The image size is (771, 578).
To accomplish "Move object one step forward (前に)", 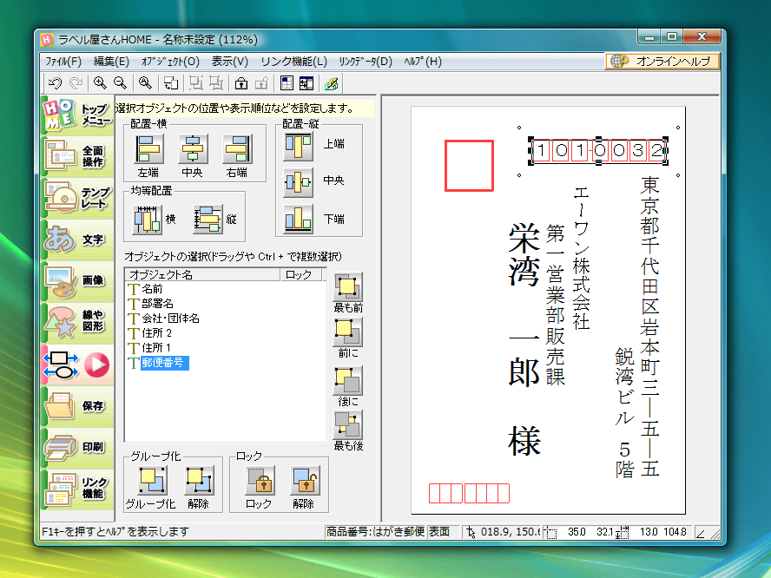I will click(x=347, y=332).
